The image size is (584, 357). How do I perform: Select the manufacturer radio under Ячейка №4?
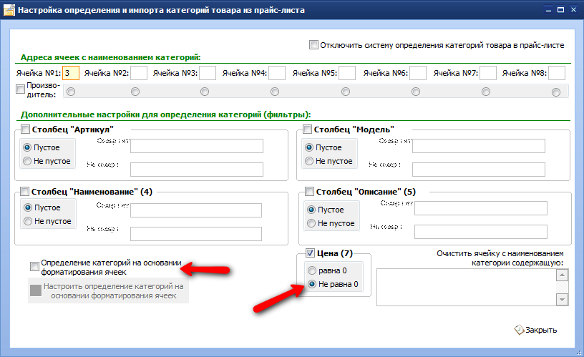coord(275,92)
